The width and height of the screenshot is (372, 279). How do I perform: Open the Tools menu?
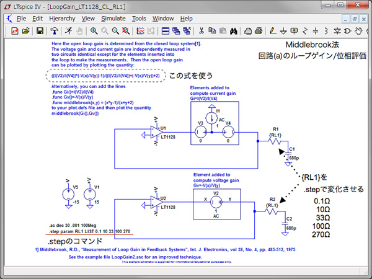[x=139, y=19]
